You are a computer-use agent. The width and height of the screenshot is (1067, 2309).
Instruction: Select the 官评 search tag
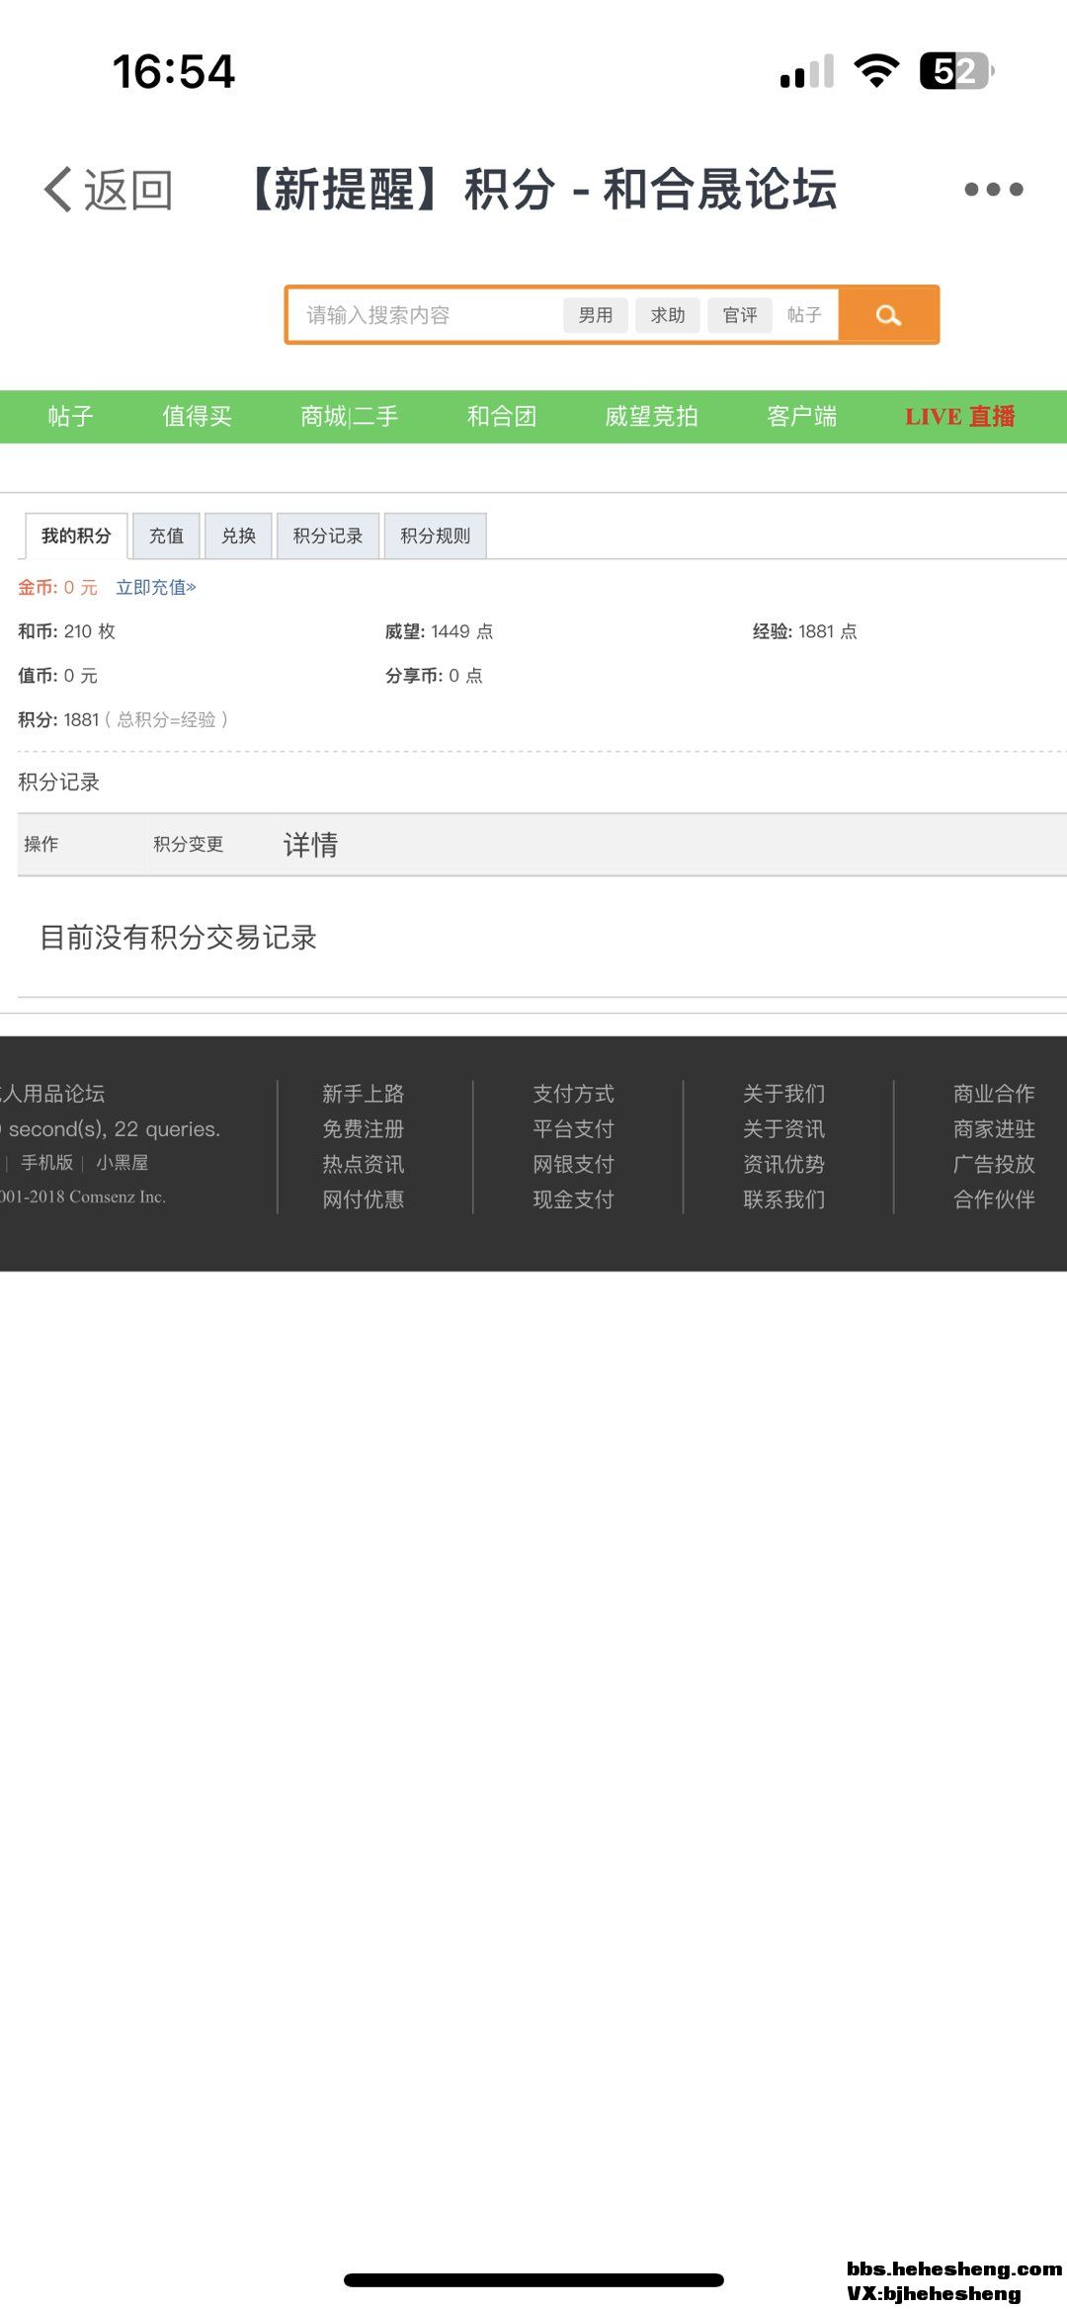coord(740,315)
